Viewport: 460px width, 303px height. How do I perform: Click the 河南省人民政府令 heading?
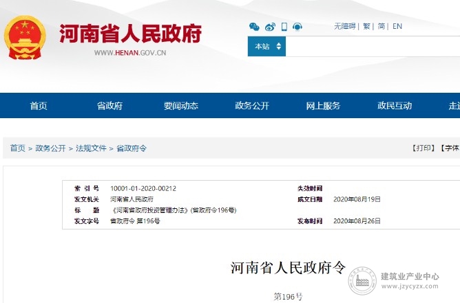point(288,267)
